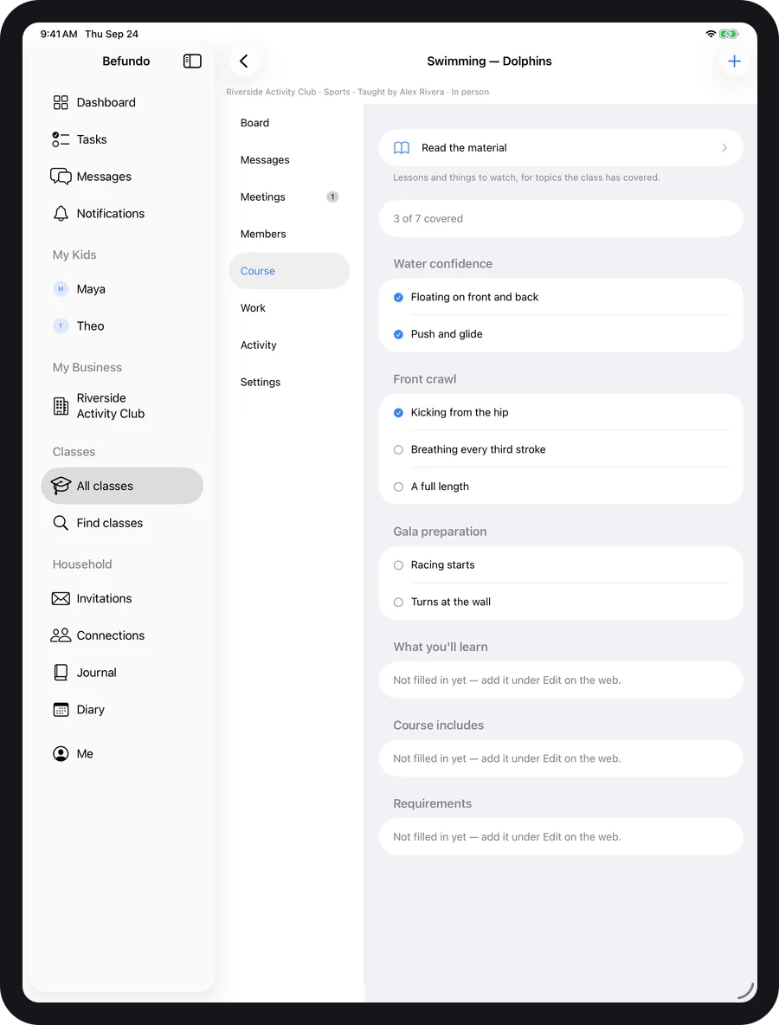Viewport: 779px width, 1025px height.
Task: Click the Befundo app title
Action: point(126,61)
